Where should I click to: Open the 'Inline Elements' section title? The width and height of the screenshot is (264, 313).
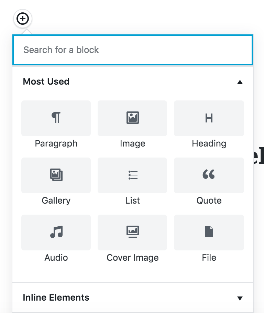56,298
